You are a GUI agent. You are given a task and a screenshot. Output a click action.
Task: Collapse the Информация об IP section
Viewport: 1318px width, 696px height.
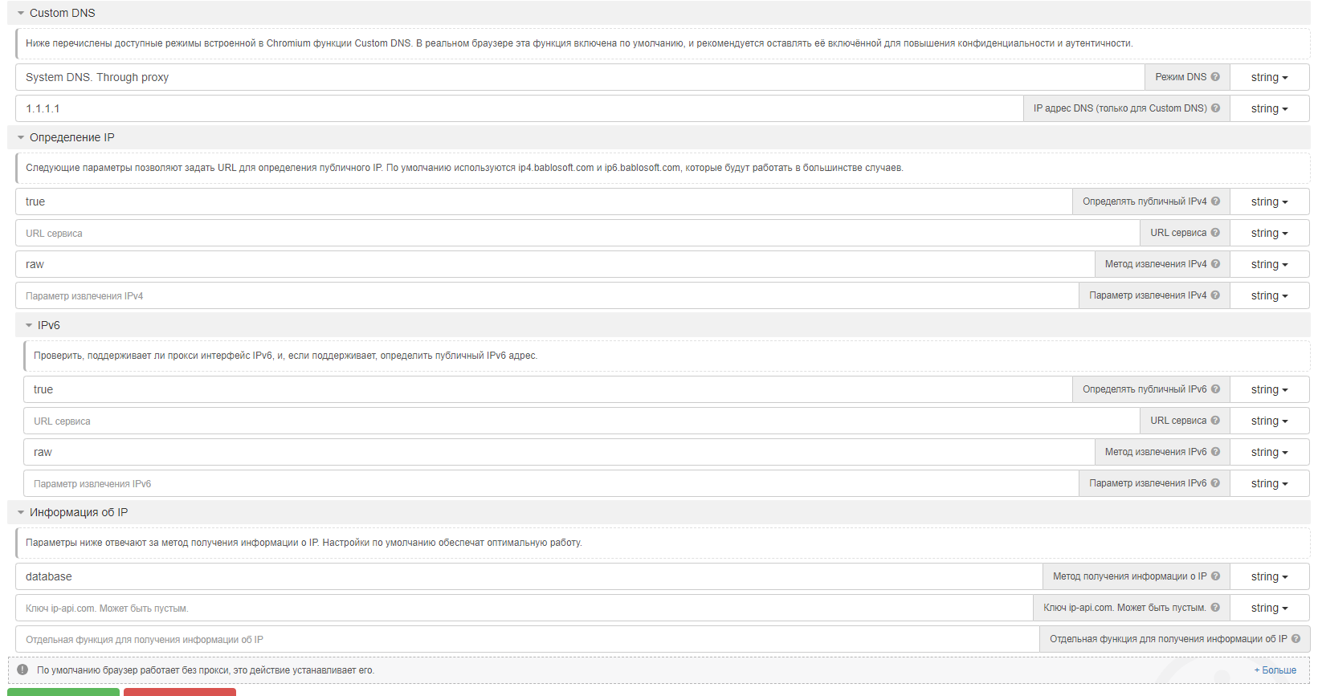[x=21, y=512]
